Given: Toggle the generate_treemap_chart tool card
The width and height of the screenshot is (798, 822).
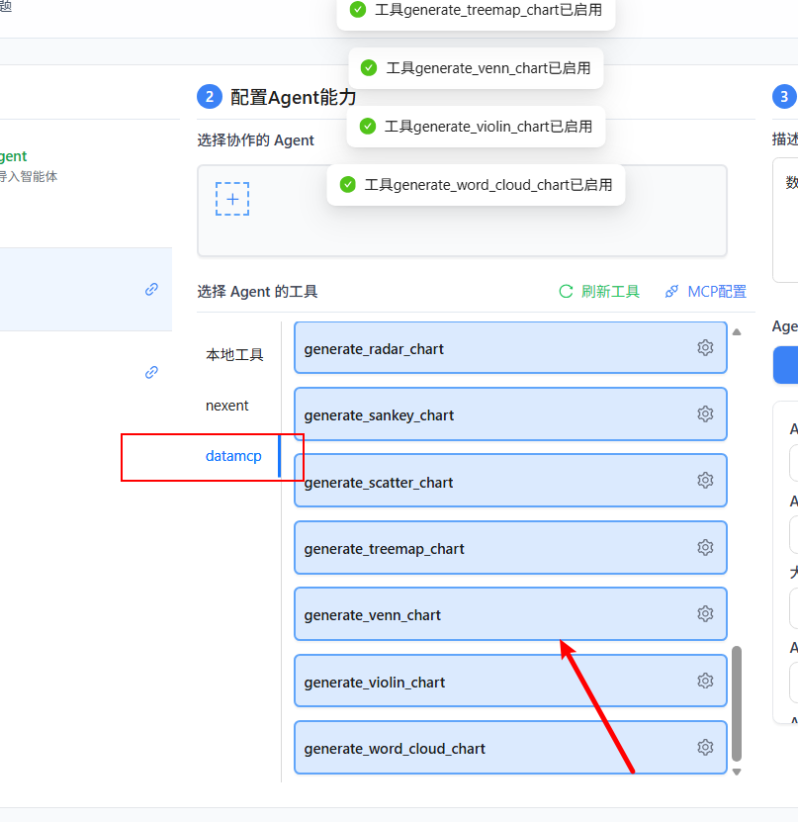Looking at the screenshot, I should tap(510, 547).
